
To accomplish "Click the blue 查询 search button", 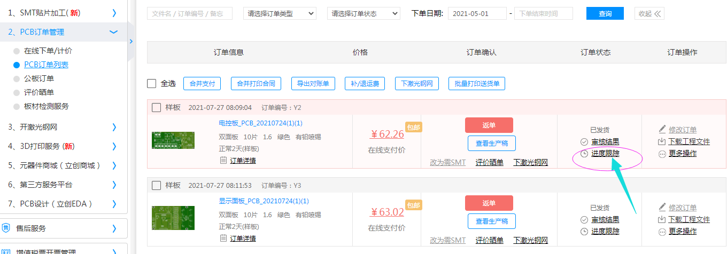I will point(605,14).
